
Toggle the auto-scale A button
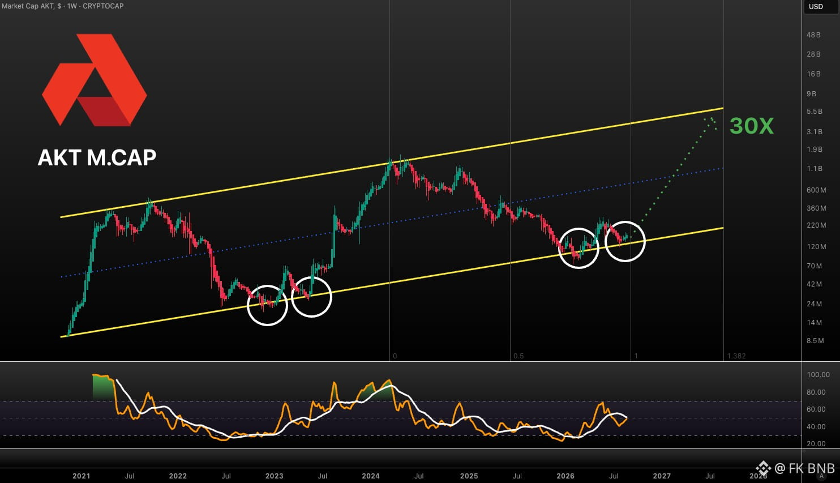(821, 476)
